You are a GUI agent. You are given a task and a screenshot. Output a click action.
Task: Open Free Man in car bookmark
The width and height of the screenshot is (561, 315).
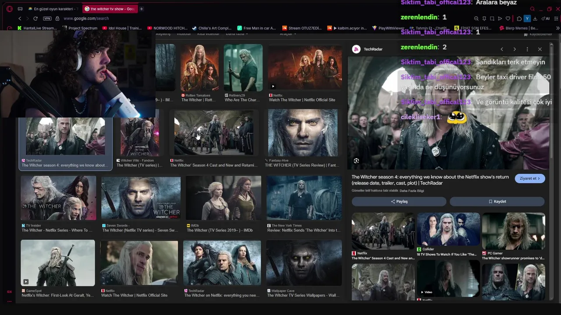(x=257, y=28)
